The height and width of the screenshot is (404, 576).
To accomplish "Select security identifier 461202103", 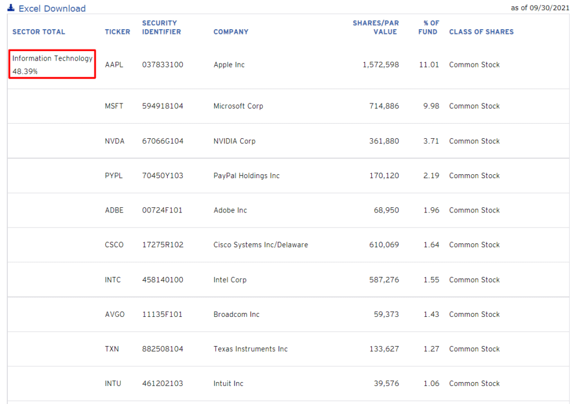I will (163, 383).
